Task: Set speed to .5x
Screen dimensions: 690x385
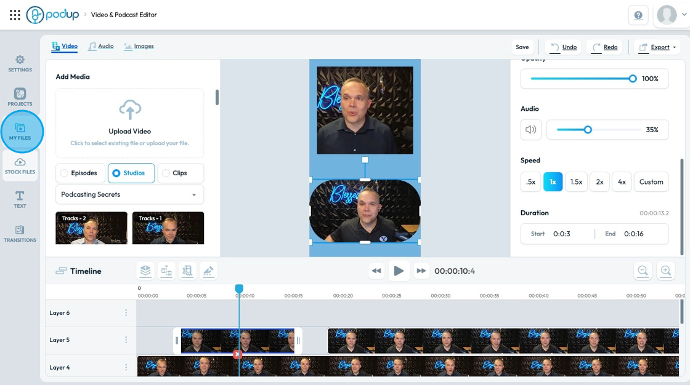Action: click(531, 182)
